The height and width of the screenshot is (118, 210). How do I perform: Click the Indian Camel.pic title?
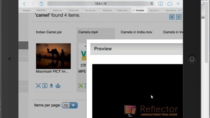[x=49, y=32]
